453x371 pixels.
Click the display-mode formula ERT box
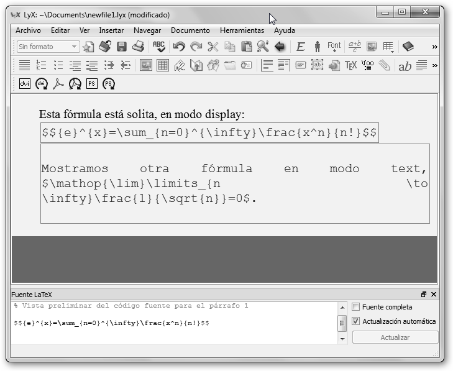[x=209, y=133]
